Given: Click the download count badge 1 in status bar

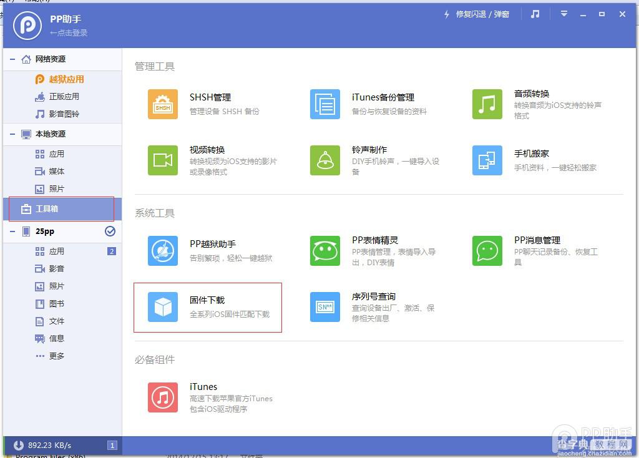Looking at the screenshot, I should pyautogui.click(x=112, y=446).
